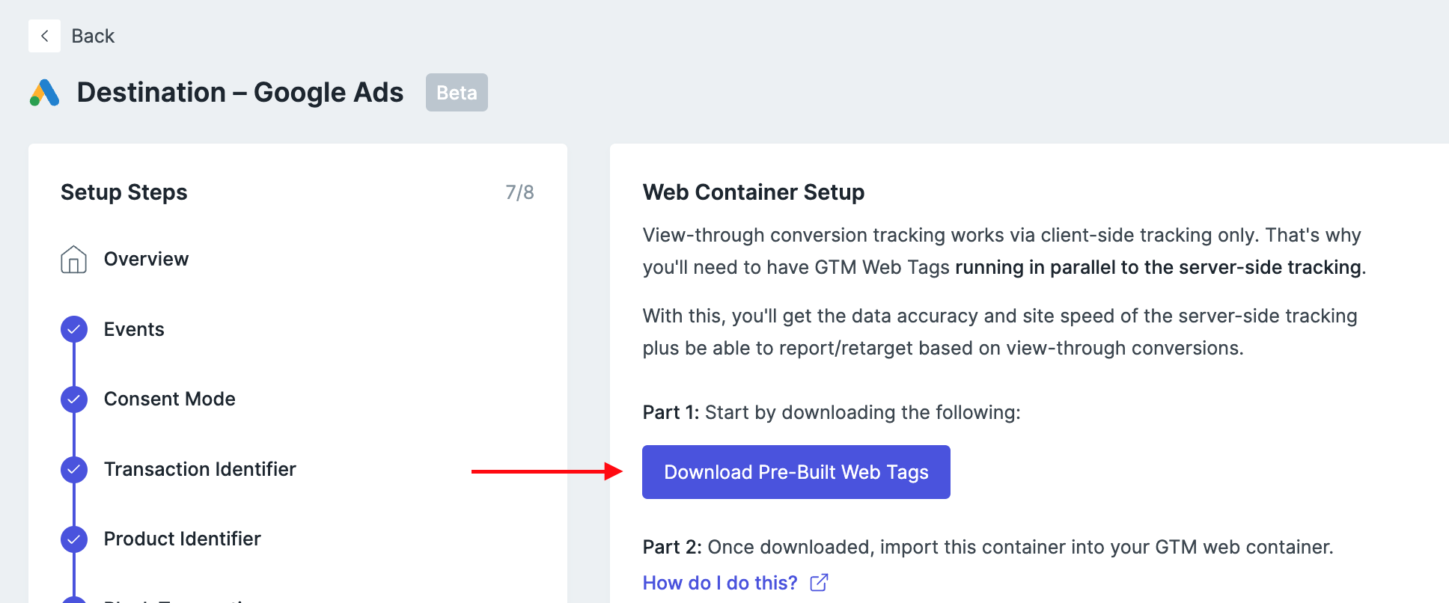The height and width of the screenshot is (603, 1449).
Task: Click the external link icon beside 'How do I do this?'
Action: click(x=820, y=582)
